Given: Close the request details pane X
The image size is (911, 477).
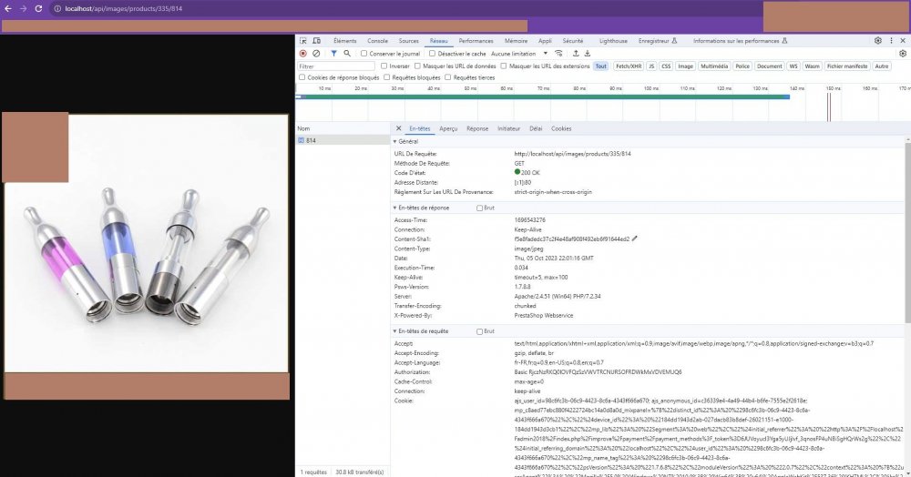Looking at the screenshot, I should 399,128.
